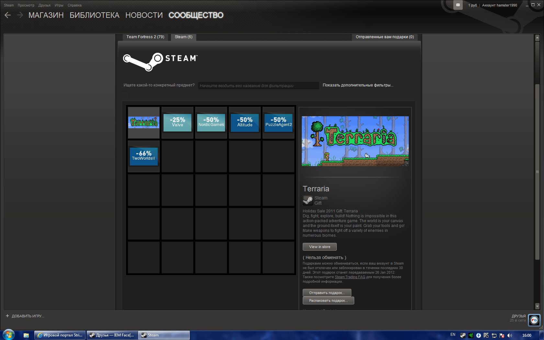Switch to Steam taskbar window
This screenshot has height=340, width=544.
164,335
